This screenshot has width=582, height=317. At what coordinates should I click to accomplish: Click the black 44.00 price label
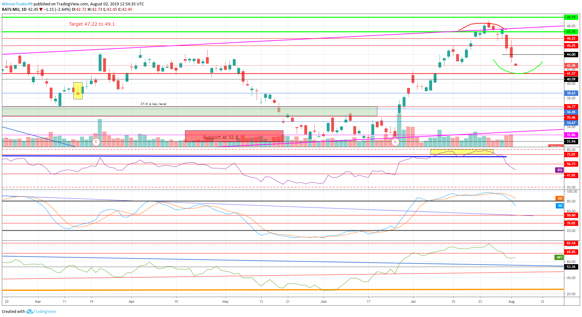(571, 54)
